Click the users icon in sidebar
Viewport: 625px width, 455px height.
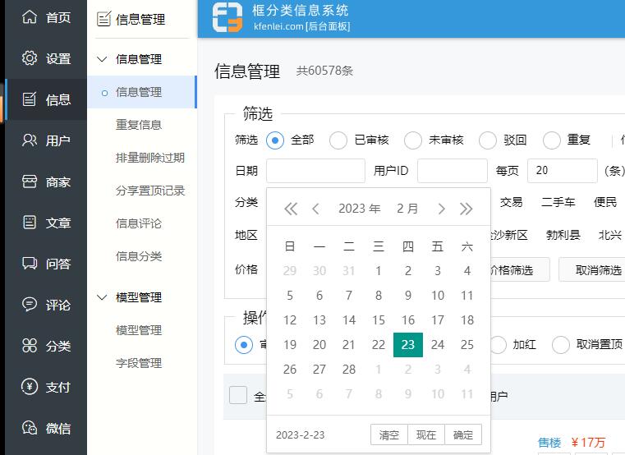pyautogui.click(x=30, y=140)
